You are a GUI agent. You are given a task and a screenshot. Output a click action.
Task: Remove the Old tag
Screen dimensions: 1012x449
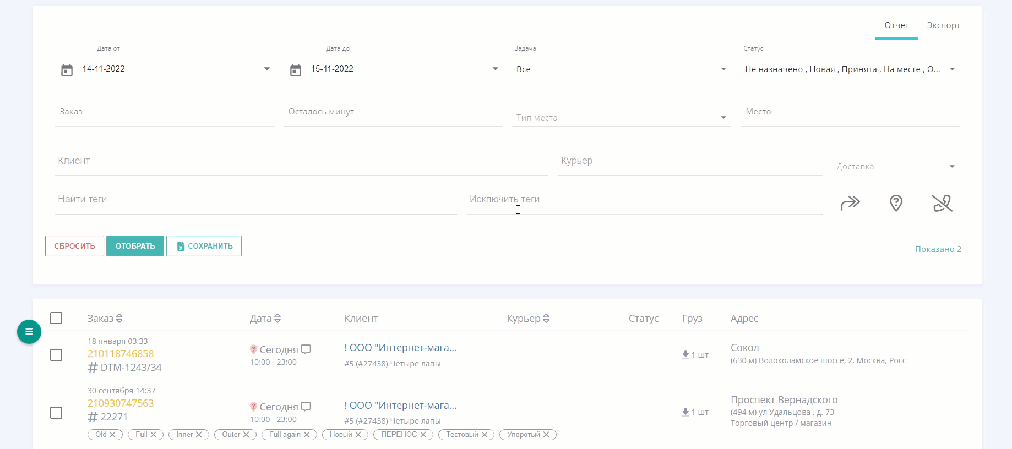(x=112, y=435)
